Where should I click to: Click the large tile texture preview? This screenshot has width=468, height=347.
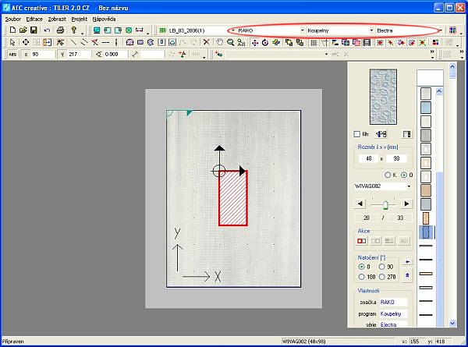(x=383, y=97)
